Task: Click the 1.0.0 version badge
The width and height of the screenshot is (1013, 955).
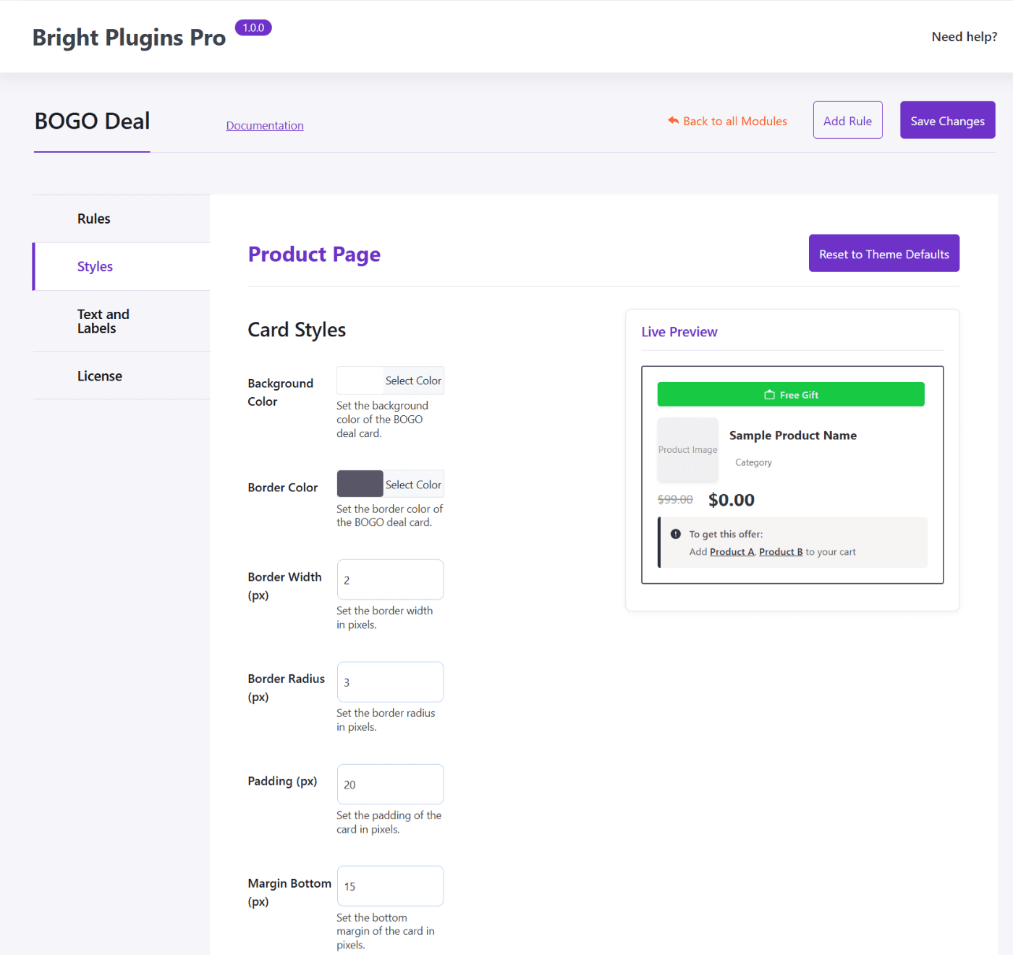Action: click(x=253, y=27)
